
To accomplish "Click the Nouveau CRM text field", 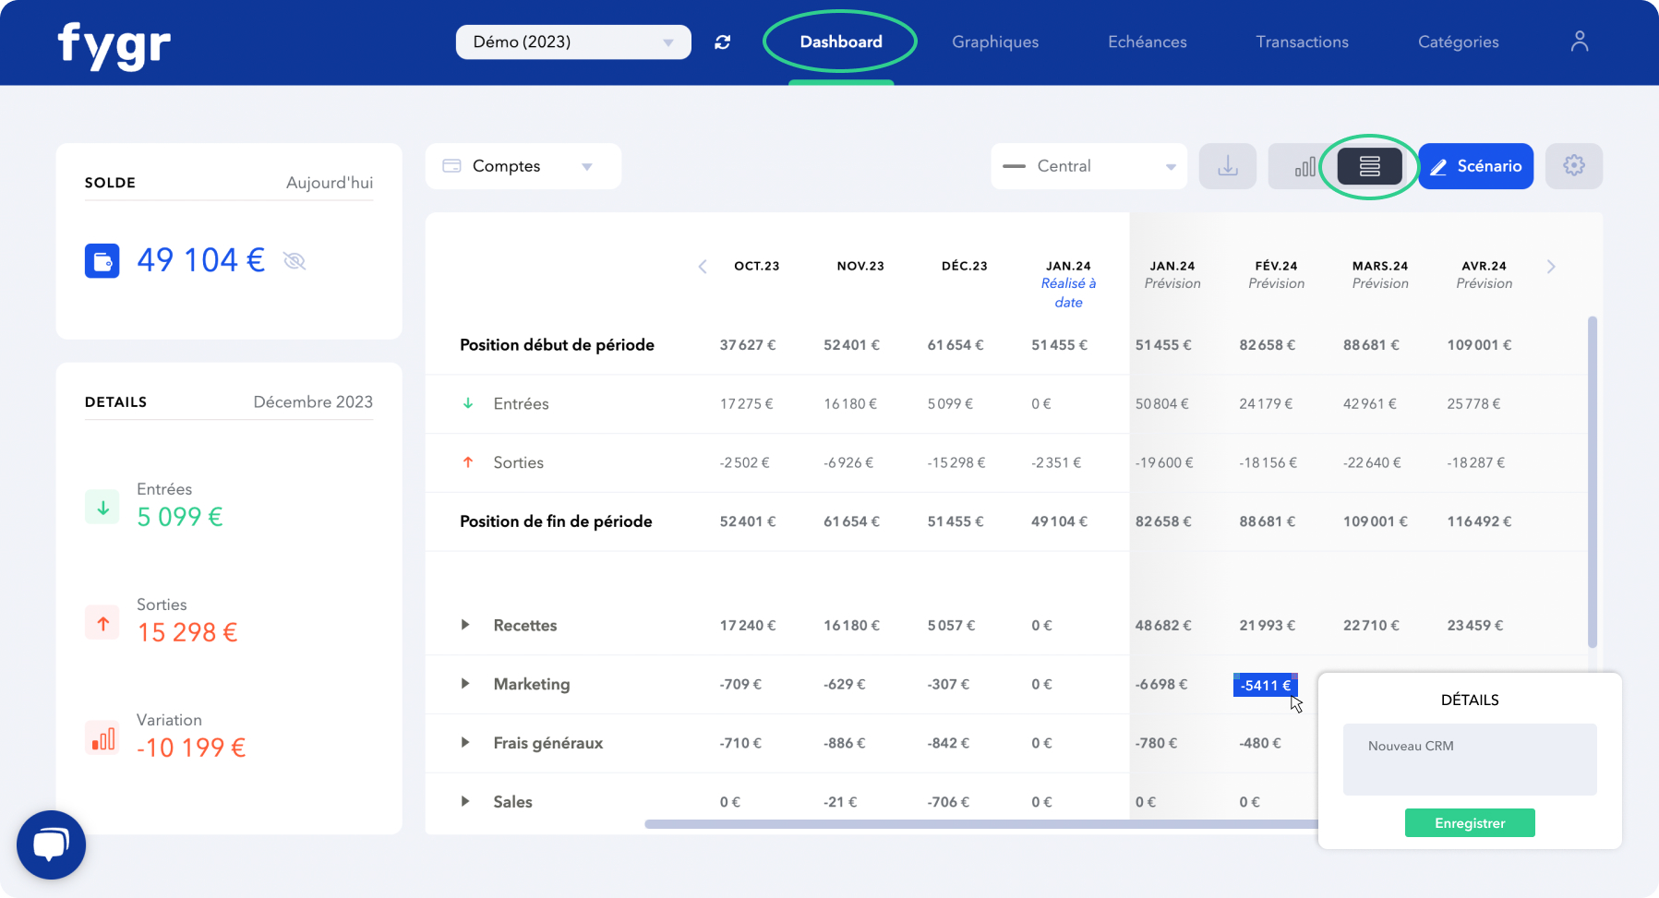I will click(1469, 760).
